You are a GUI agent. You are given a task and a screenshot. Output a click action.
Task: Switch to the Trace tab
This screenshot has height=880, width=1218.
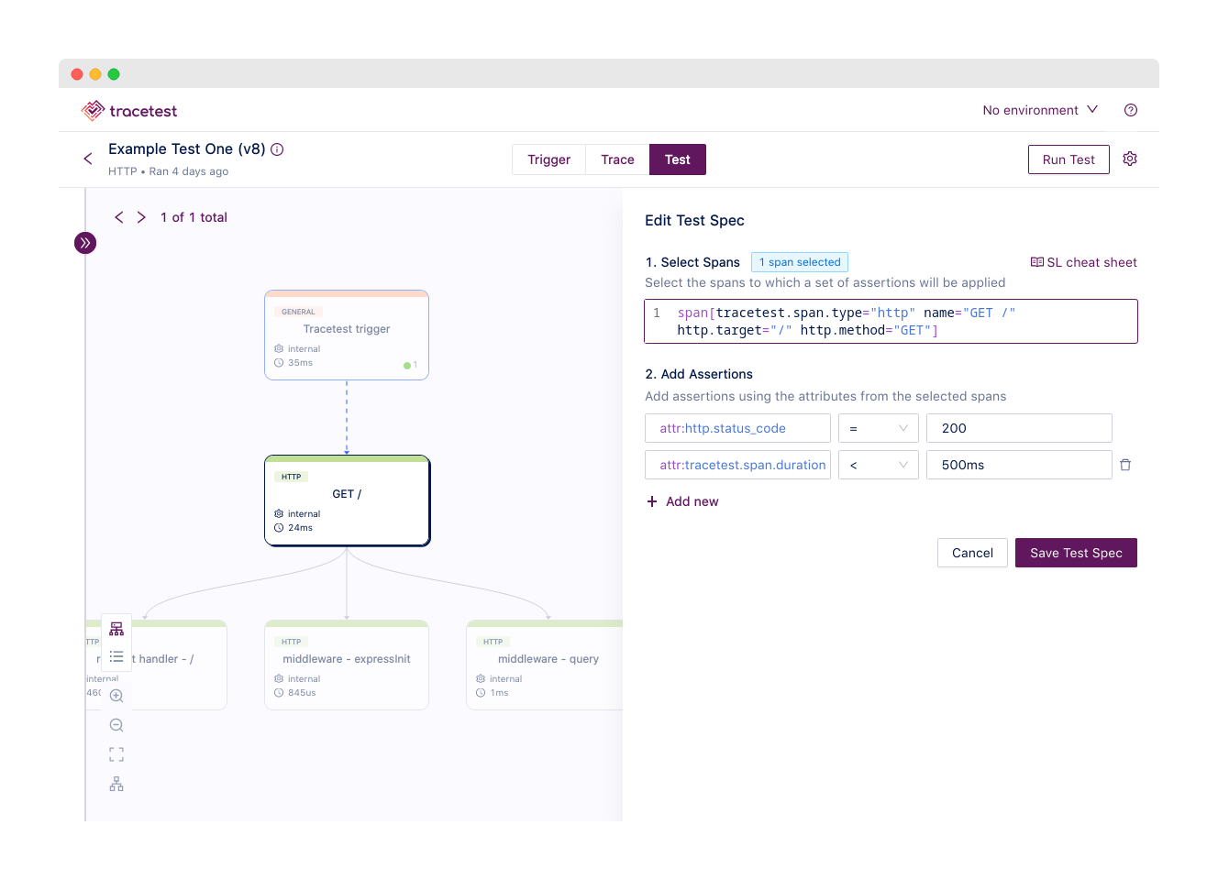click(617, 159)
